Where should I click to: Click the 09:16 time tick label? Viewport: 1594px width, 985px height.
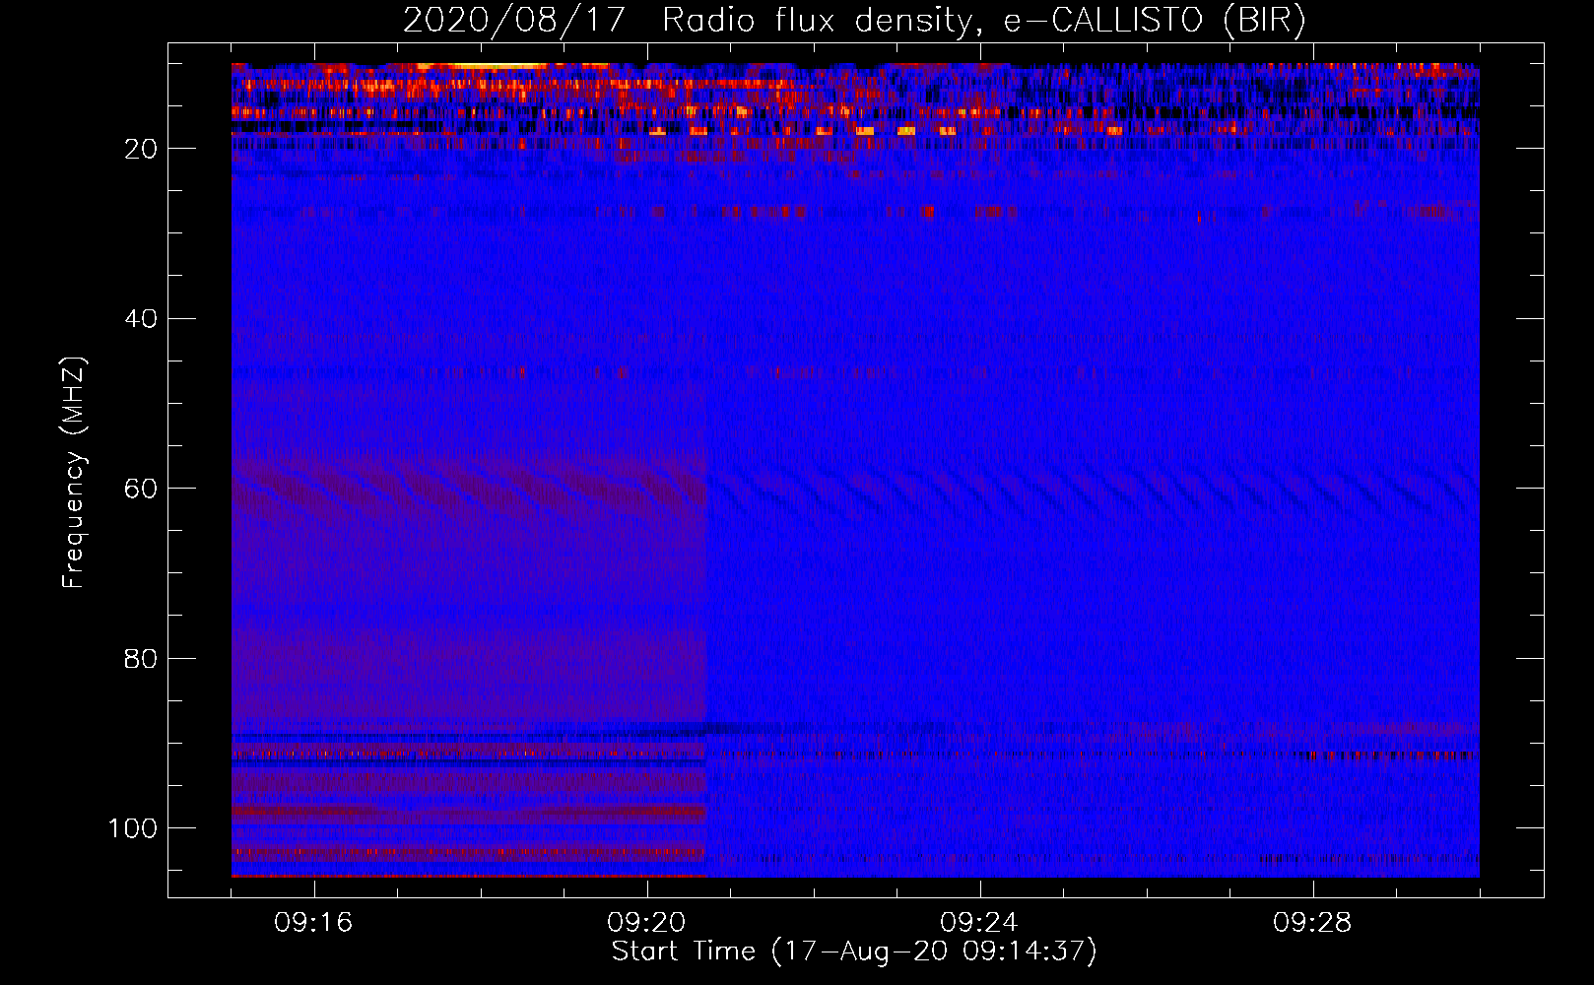(x=313, y=923)
